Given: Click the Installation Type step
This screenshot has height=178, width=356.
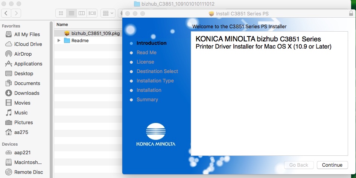Looking at the screenshot, I should click(x=155, y=81).
